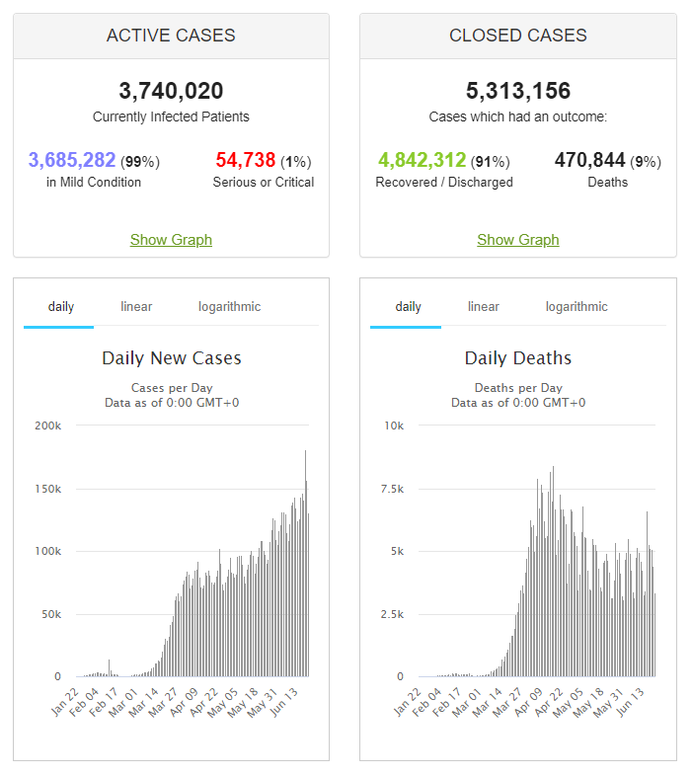
Task: Open Show Graph link under Closed Cases
Action: tap(517, 240)
